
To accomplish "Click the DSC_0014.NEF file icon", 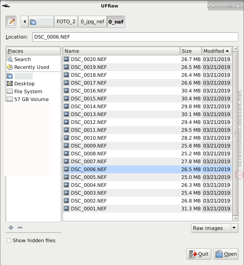I will (x=66, y=106).
